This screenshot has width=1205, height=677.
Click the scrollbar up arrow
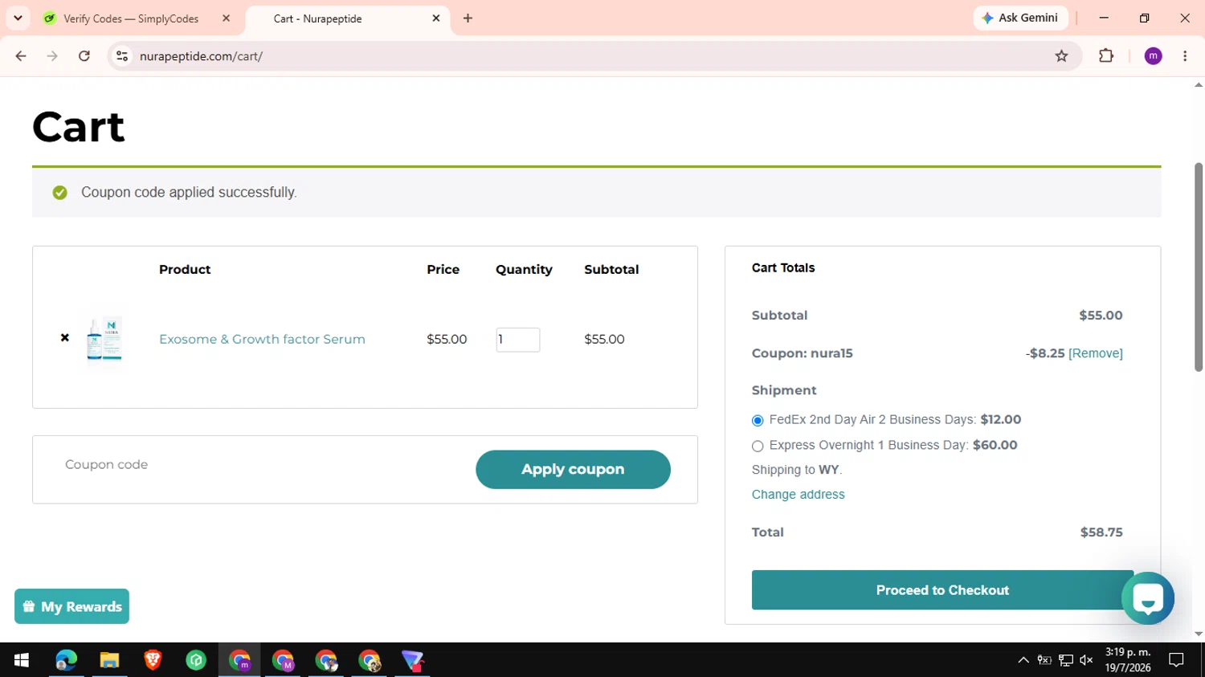coord(1199,84)
